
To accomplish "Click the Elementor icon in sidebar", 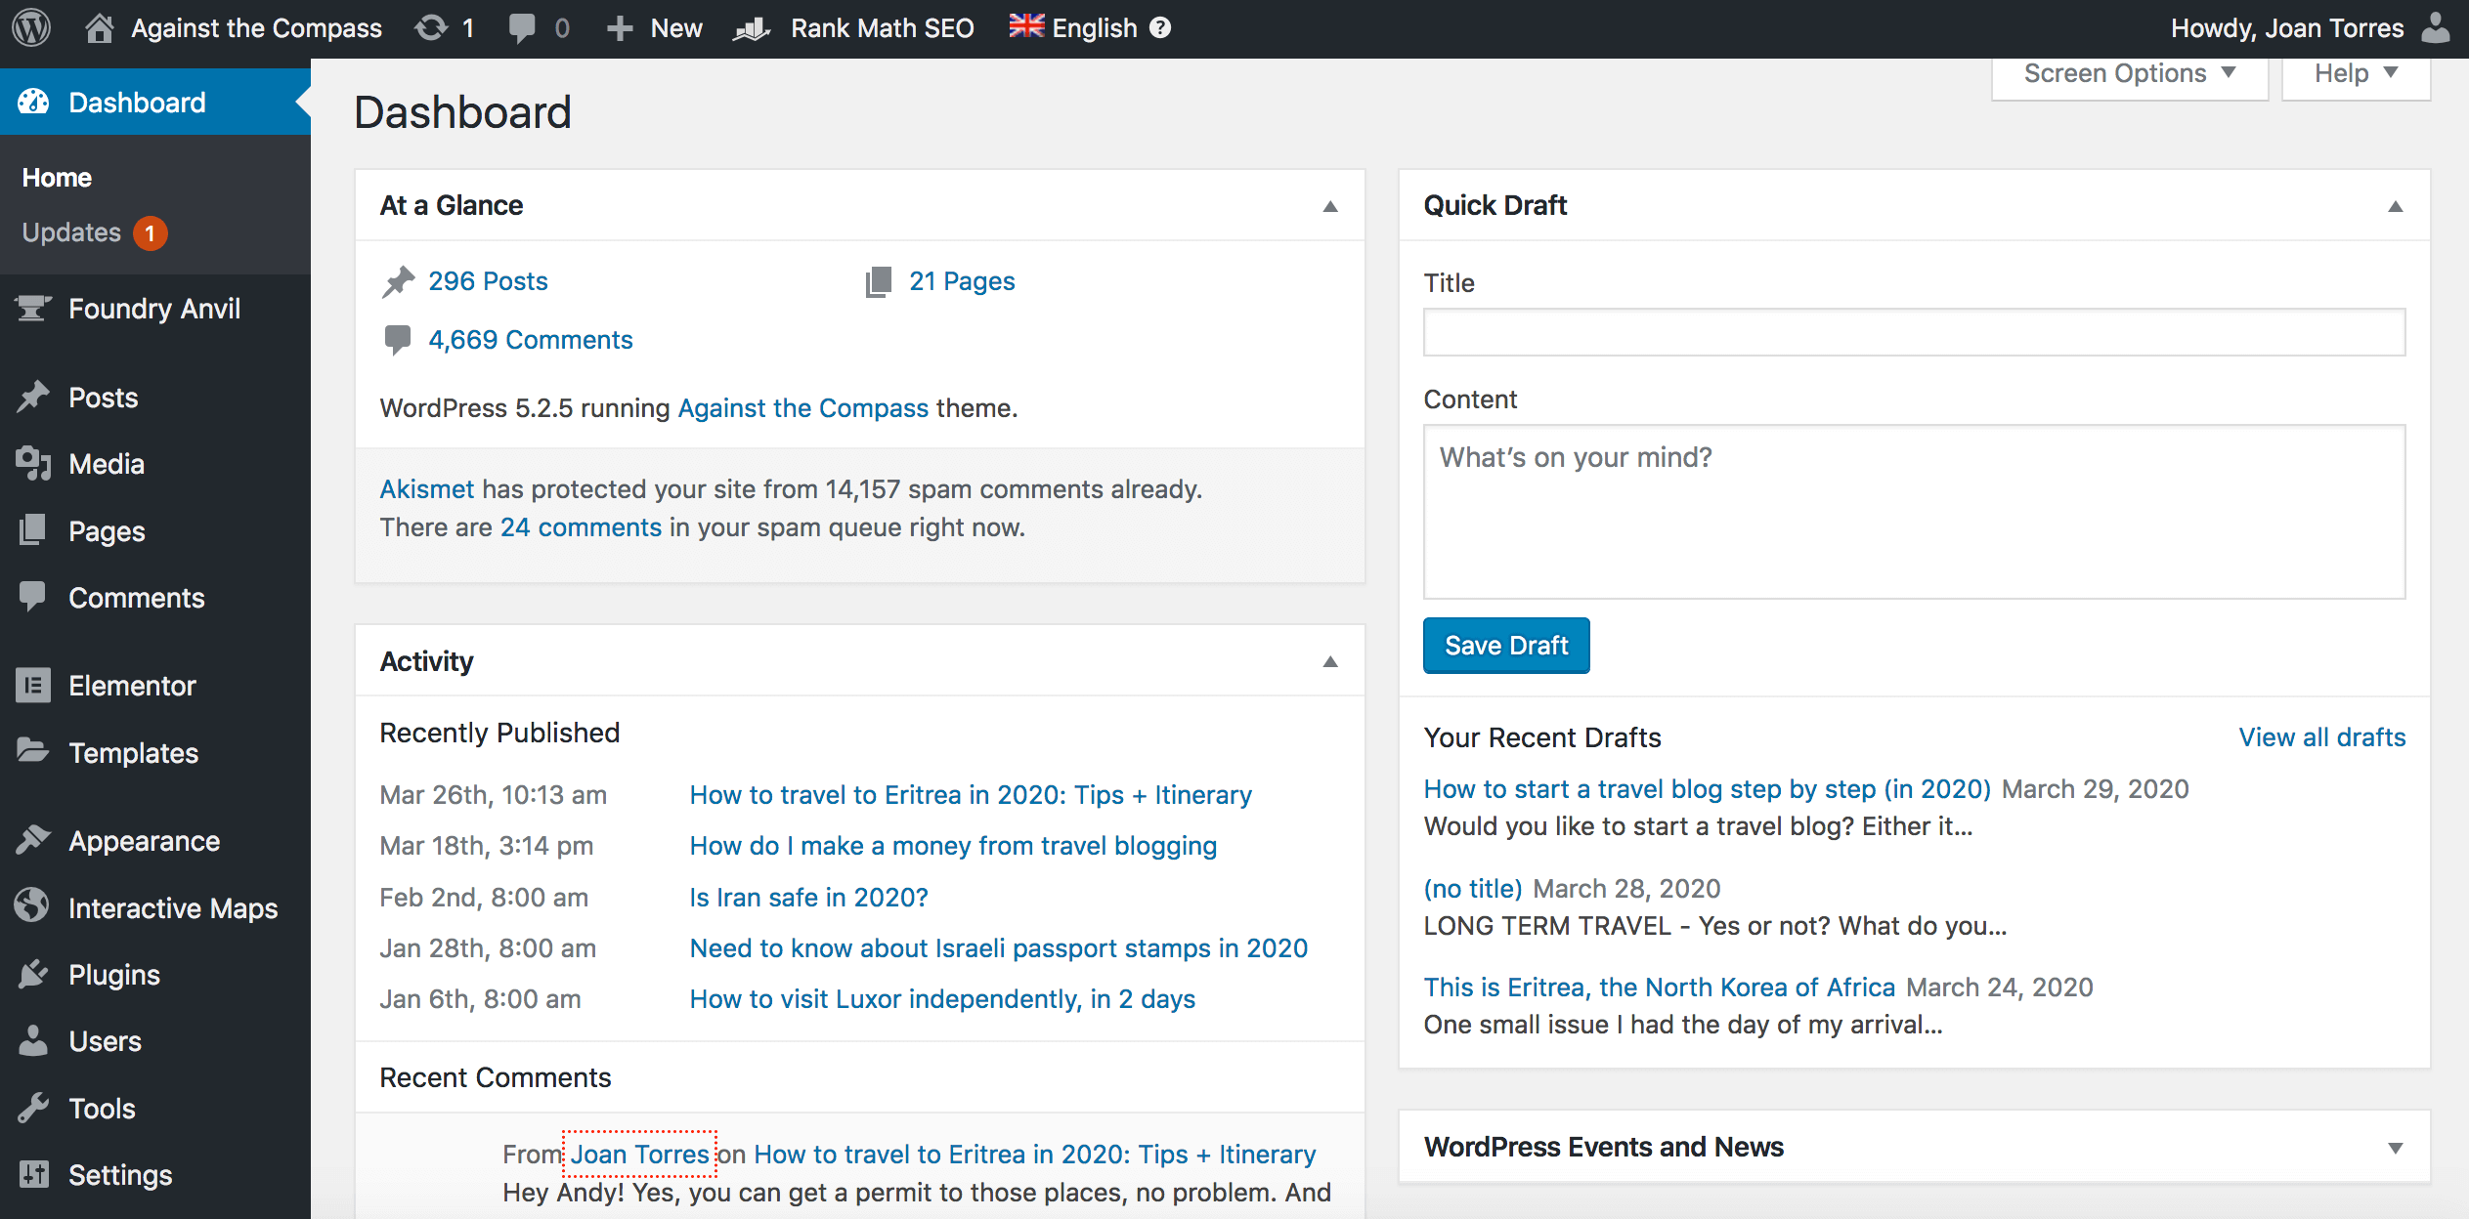I will (33, 685).
